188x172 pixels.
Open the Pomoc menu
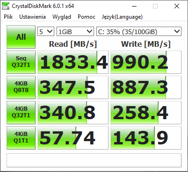[x=87, y=17]
